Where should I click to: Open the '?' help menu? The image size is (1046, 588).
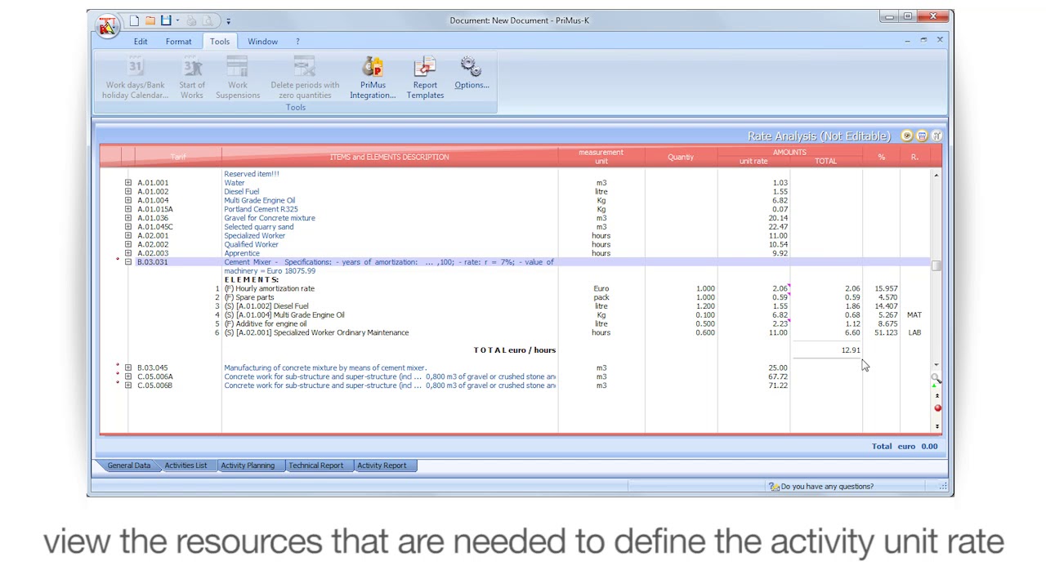[297, 42]
